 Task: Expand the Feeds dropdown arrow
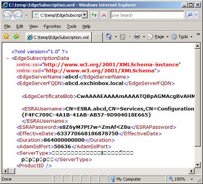click(130, 37)
